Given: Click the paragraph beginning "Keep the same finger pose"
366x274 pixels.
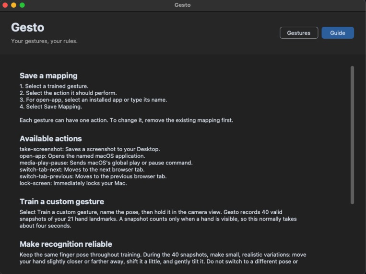Looking at the screenshot, I should [x=163, y=258].
